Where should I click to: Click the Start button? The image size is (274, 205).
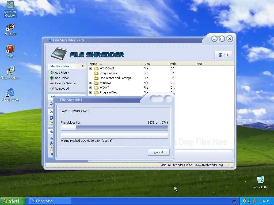[x=13, y=201]
